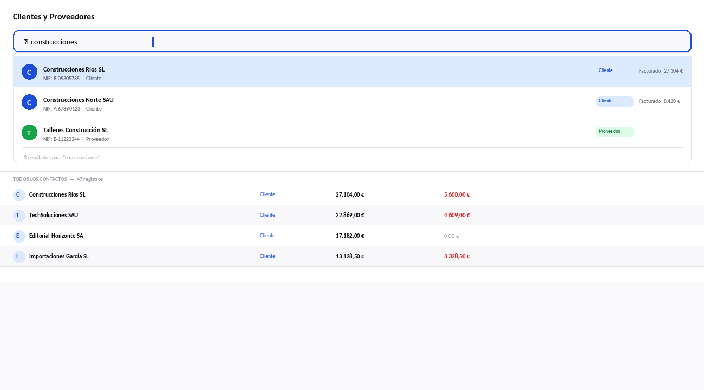Select the green T avatar of Talleres Construcción SL
This screenshot has height=390, width=704.
[x=29, y=132]
